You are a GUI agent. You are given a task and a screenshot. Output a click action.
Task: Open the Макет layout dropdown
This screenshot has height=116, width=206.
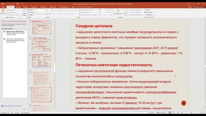[31, 10]
